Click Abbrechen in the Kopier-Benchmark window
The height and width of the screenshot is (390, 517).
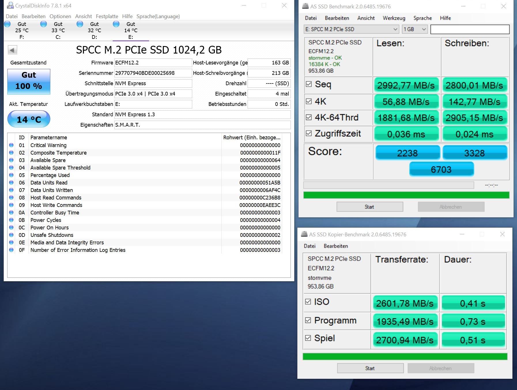click(441, 368)
